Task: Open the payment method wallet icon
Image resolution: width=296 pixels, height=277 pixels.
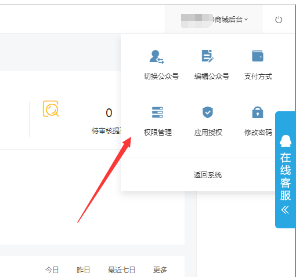Action: (x=258, y=56)
